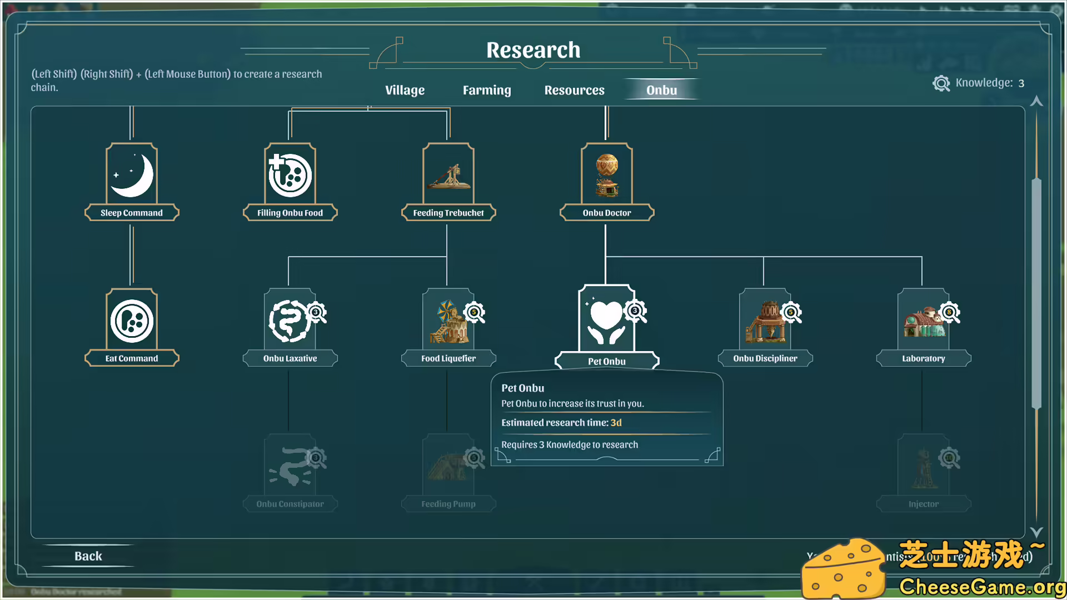1067x600 pixels.
Task: Click the vertical scrollbar handle
Action: [x=1036, y=293]
